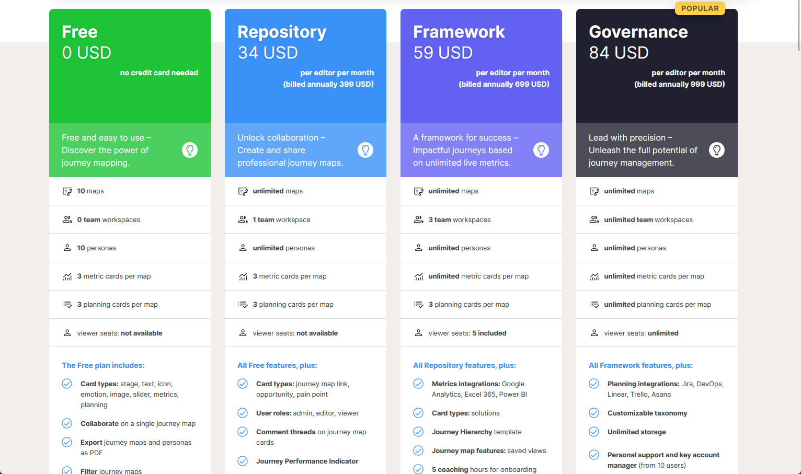Click the metric chart icon in the Free column
Screen dimensions: 801x474
[67, 276]
